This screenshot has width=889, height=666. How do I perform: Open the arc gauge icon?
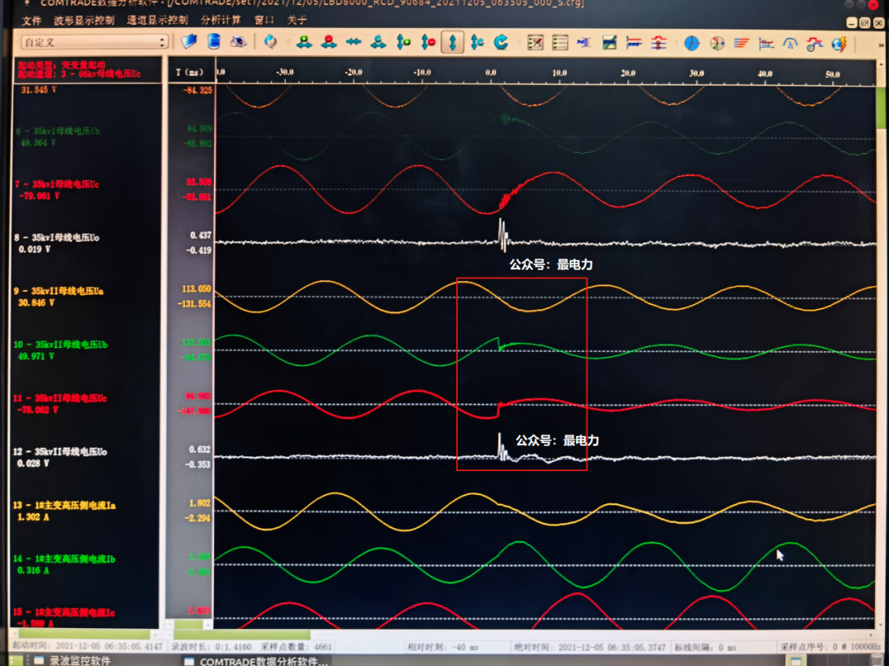pyautogui.click(x=790, y=43)
